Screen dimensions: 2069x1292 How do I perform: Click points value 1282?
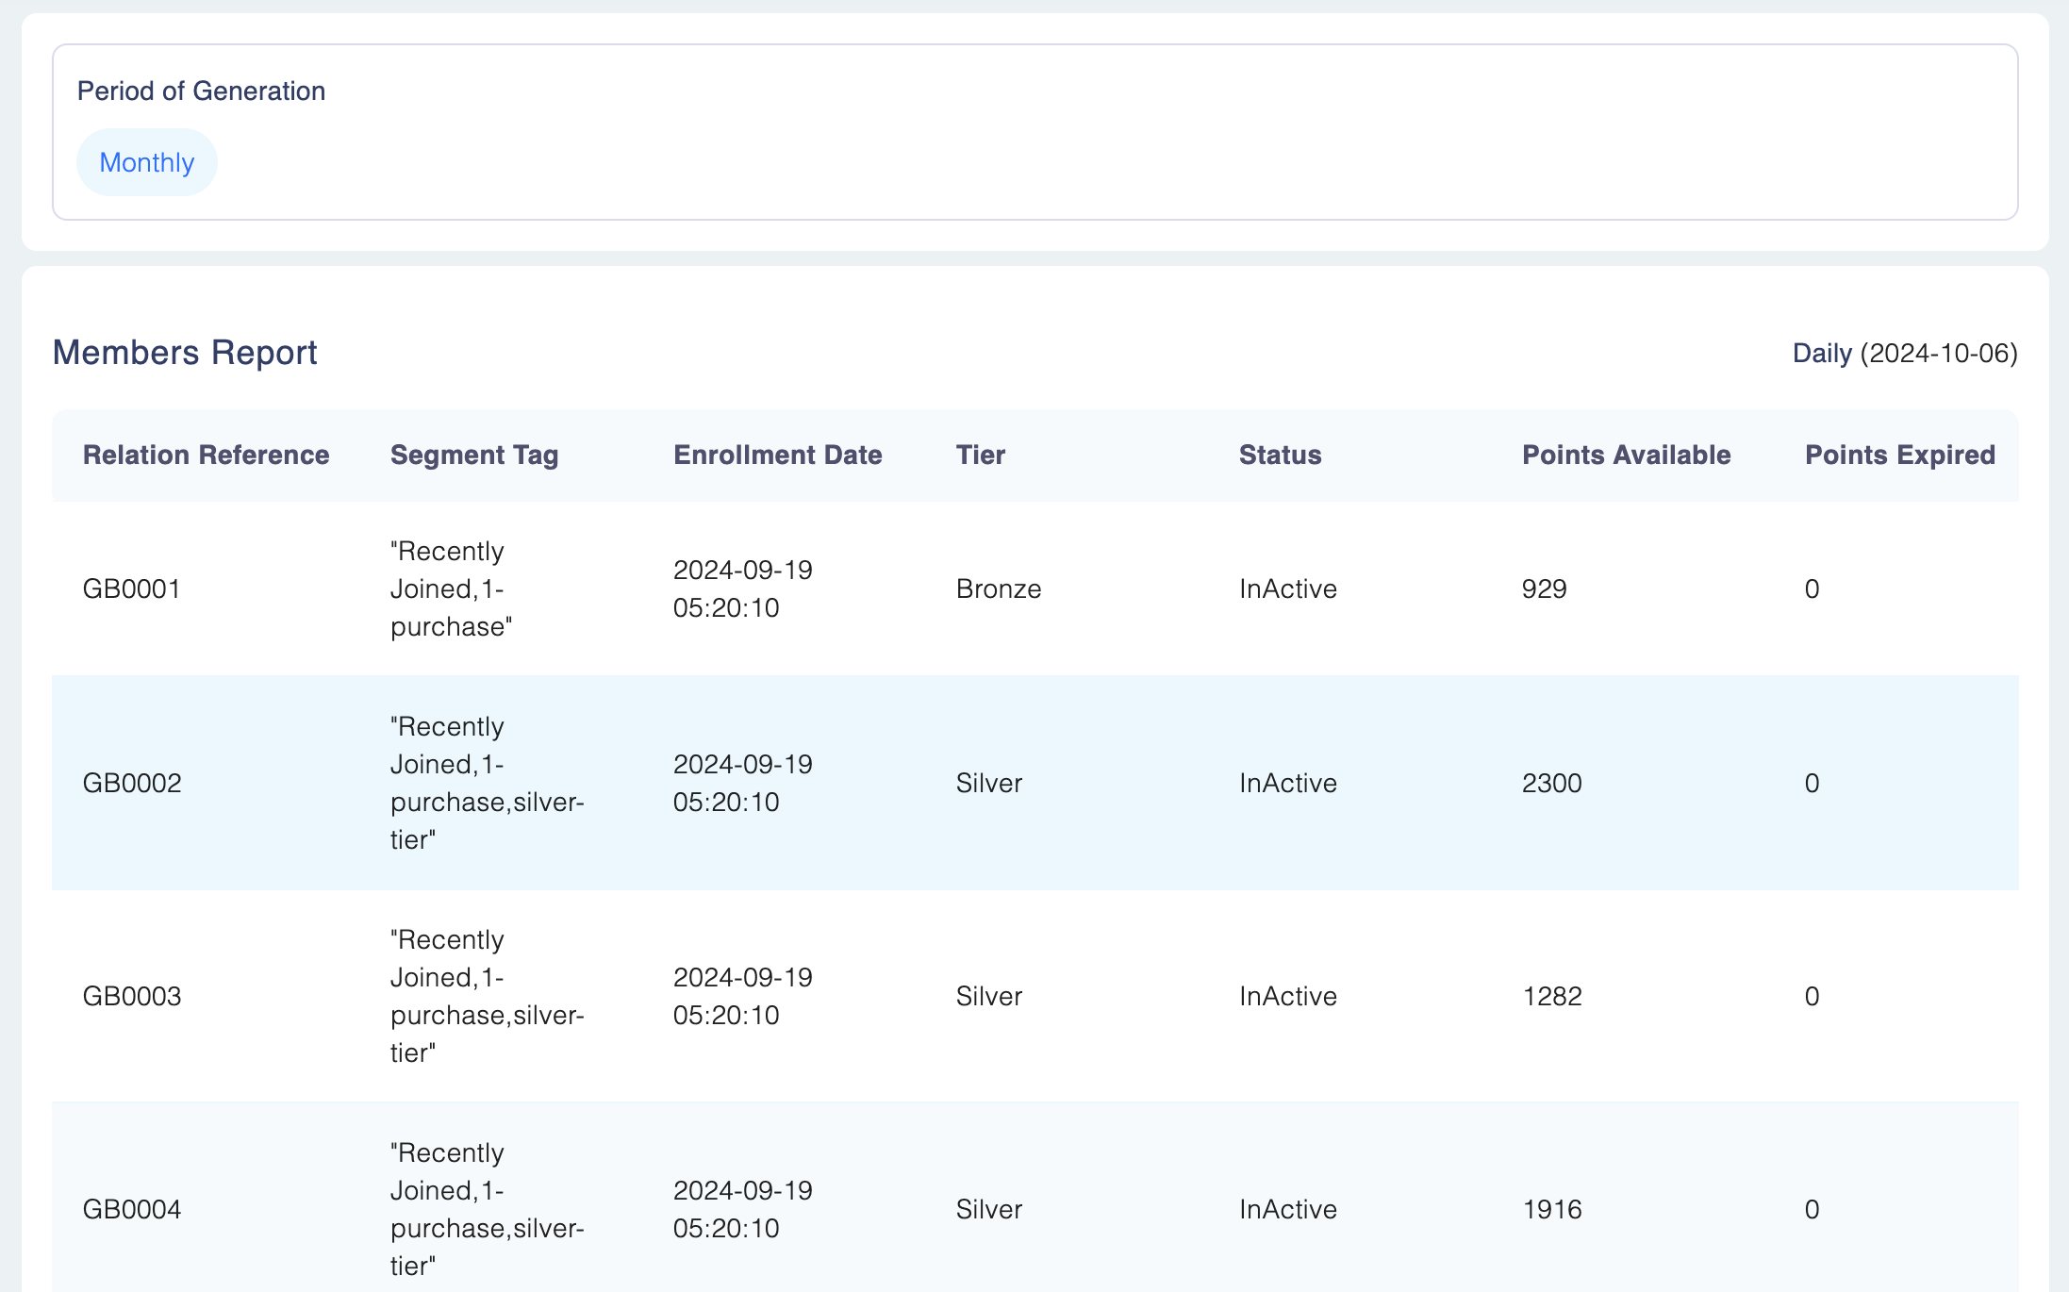[x=1551, y=996]
